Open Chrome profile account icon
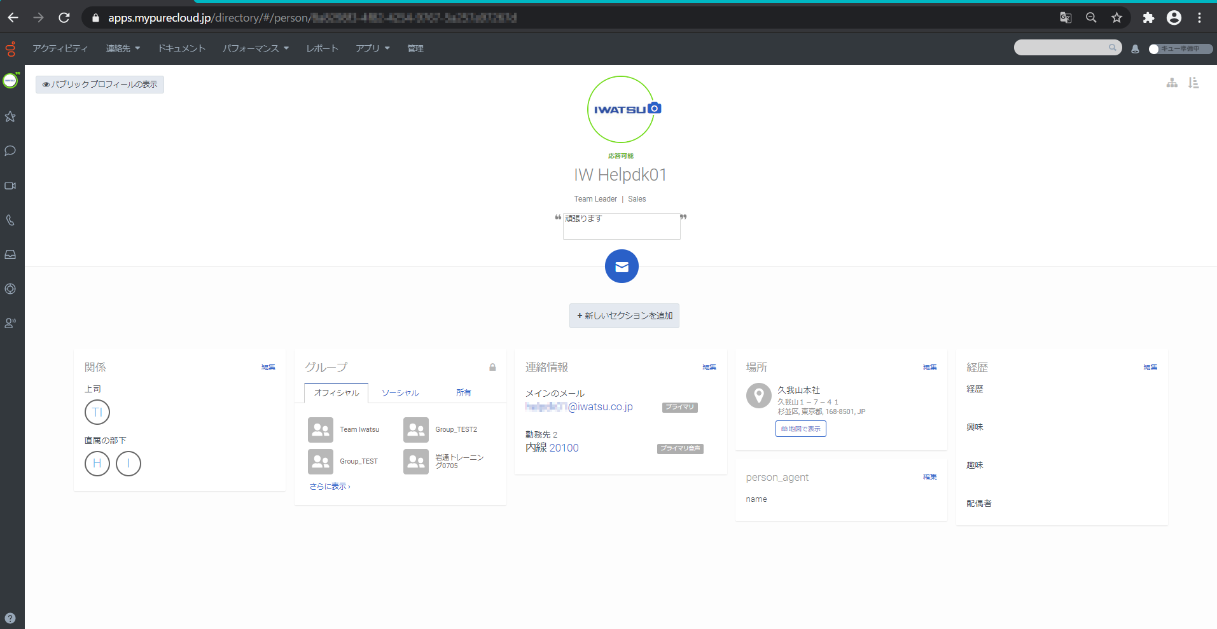Screen dimensions: 1217x629 coord(1174,18)
